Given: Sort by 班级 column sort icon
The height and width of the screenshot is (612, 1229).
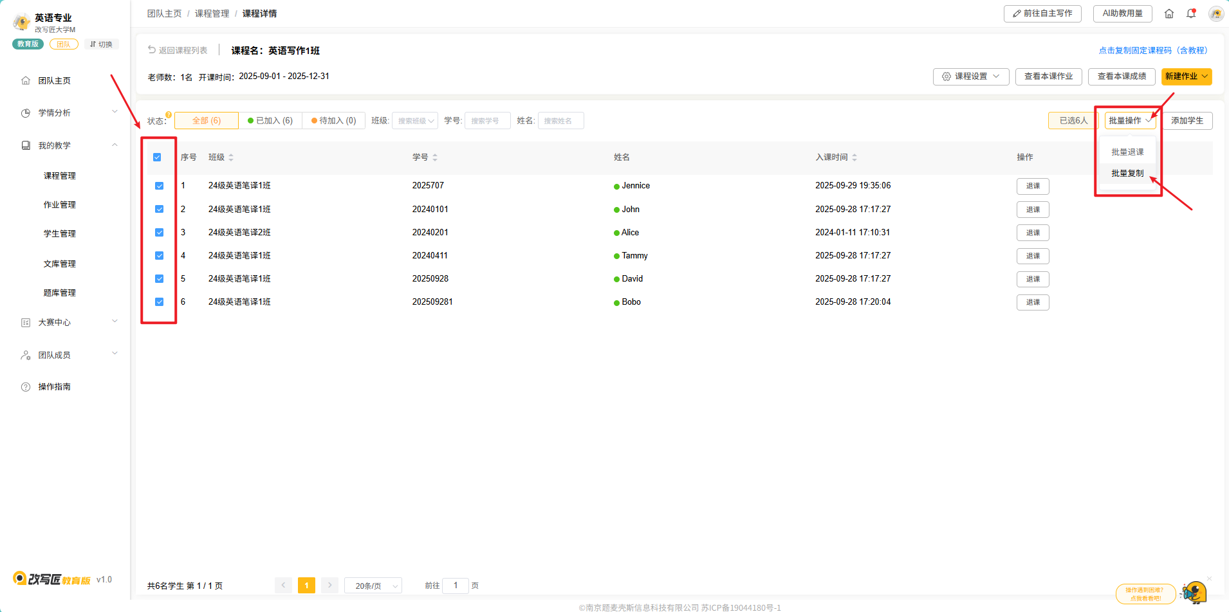Looking at the screenshot, I should click(231, 157).
